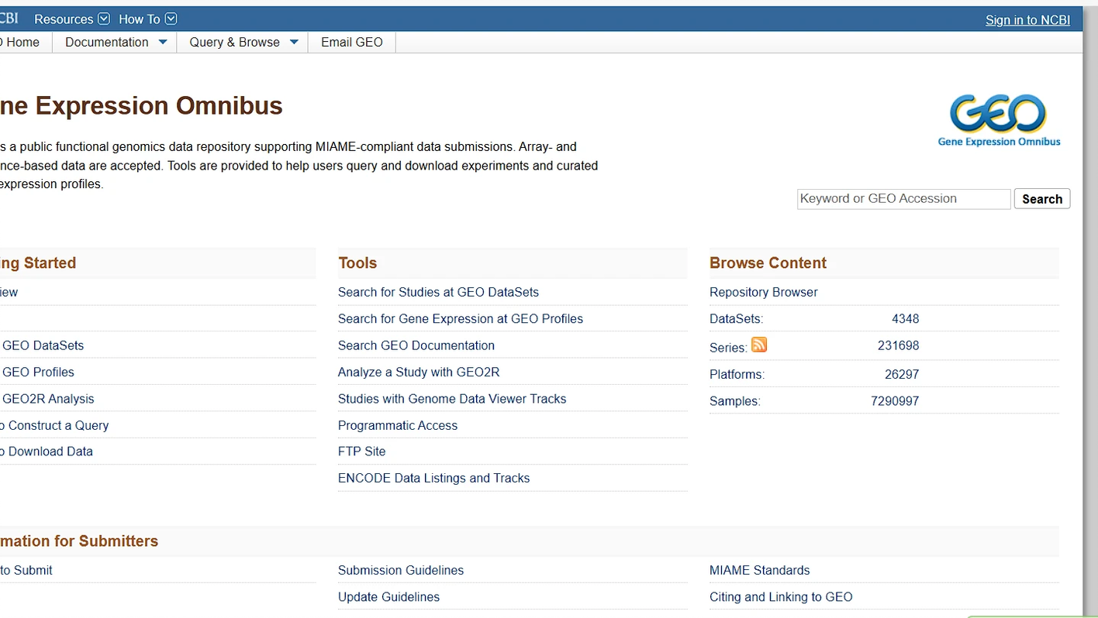Select the Samples: label under Browse Content
The width and height of the screenshot is (1098, 618).
[x=735, y=401]
